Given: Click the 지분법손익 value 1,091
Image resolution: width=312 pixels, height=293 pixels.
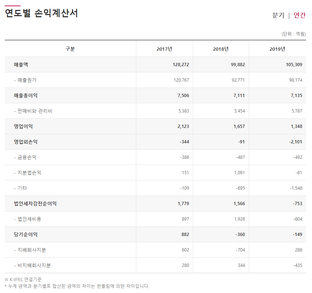Looking at the screenshot, I should (x=240, y=173).
